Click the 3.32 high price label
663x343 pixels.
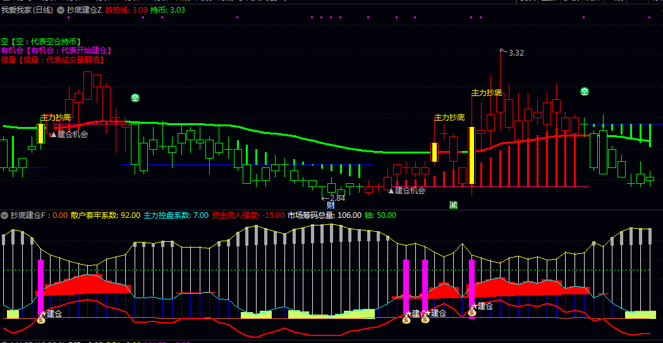click(x=516, y=53)
